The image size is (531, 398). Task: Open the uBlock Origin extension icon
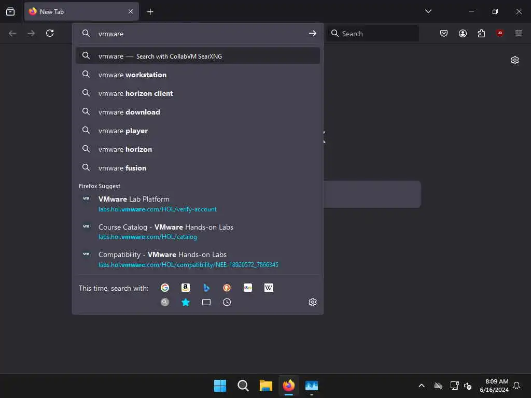pyautogui.click(x=500, y=33)
